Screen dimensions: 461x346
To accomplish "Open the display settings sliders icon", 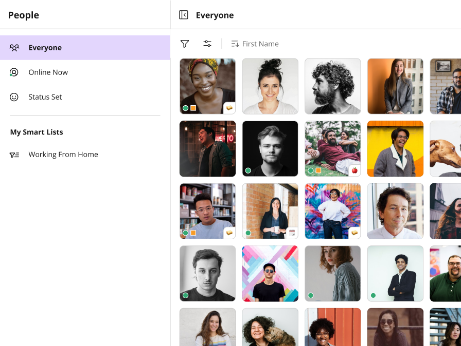I will point(207,44).
